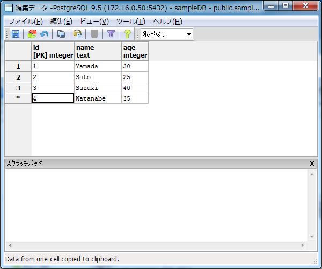Click scratch pad scroll left arrow
This screenshot has width=322, height=269.
point(10,245)
